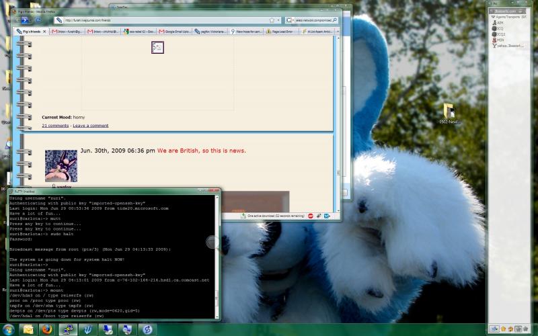
Task: Collapse the Agents/Transports group
Action: point(494,17)
